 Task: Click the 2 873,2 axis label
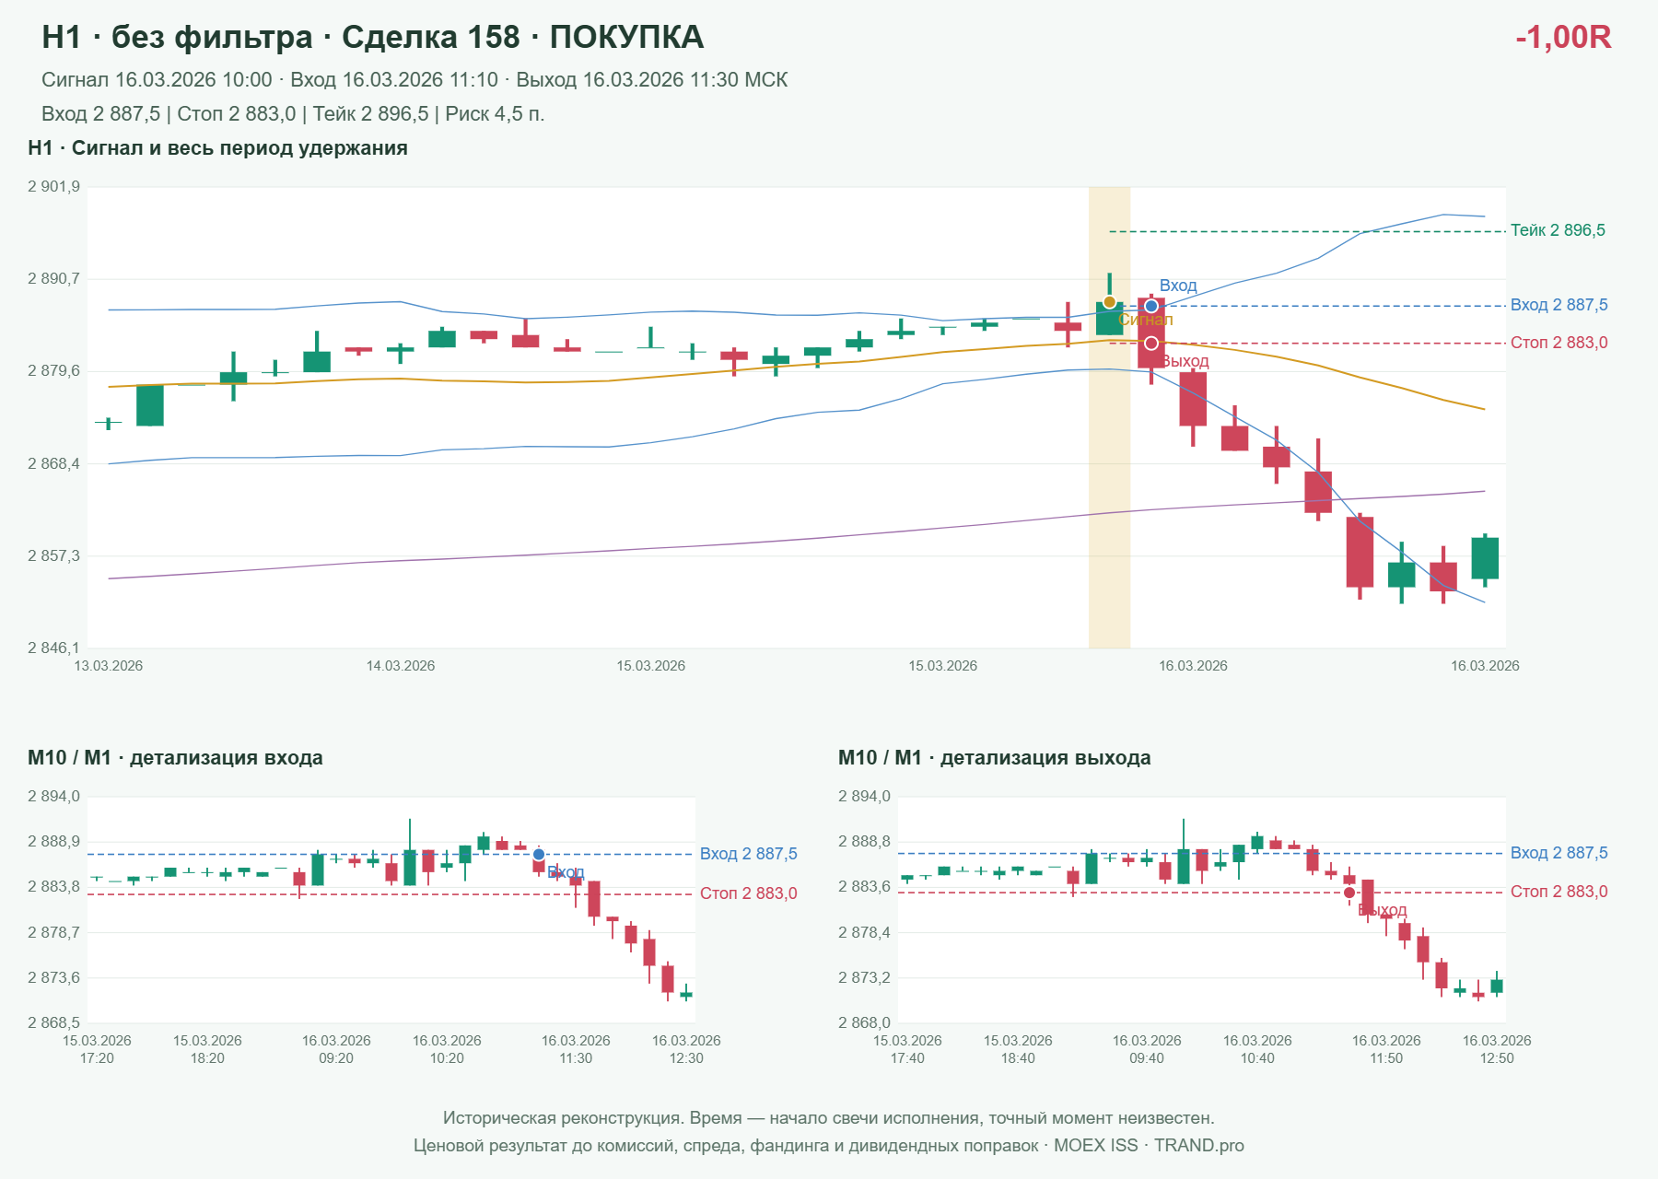tap(864, 977)
